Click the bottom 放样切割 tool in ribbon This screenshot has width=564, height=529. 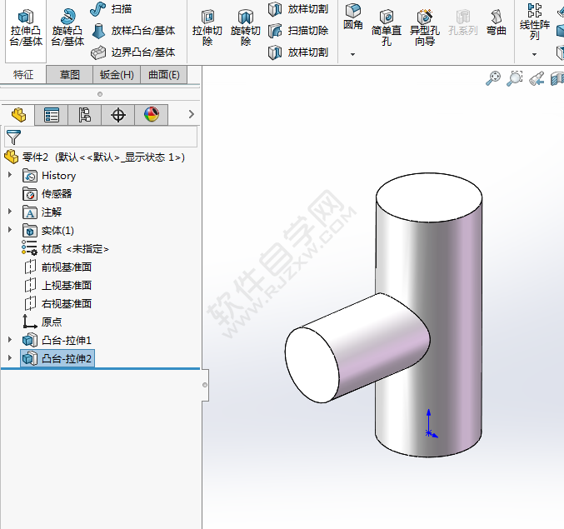[x=298, y=52]
